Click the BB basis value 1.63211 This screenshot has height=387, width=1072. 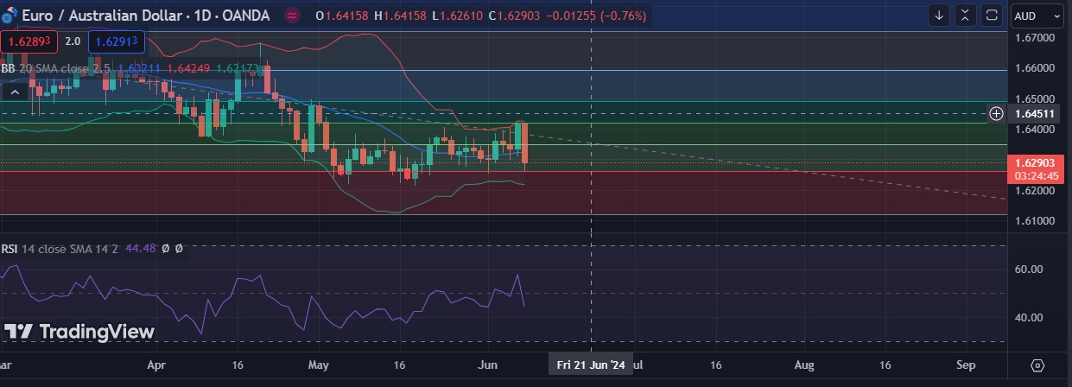138,67
